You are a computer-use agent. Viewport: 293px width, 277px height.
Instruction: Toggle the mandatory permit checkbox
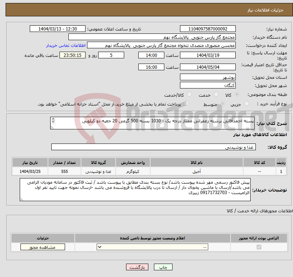[x=259, y=247]
